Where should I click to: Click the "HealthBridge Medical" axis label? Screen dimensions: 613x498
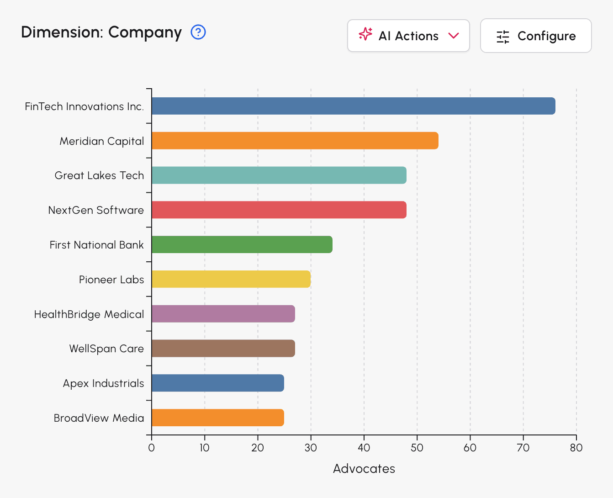[89, 314]
